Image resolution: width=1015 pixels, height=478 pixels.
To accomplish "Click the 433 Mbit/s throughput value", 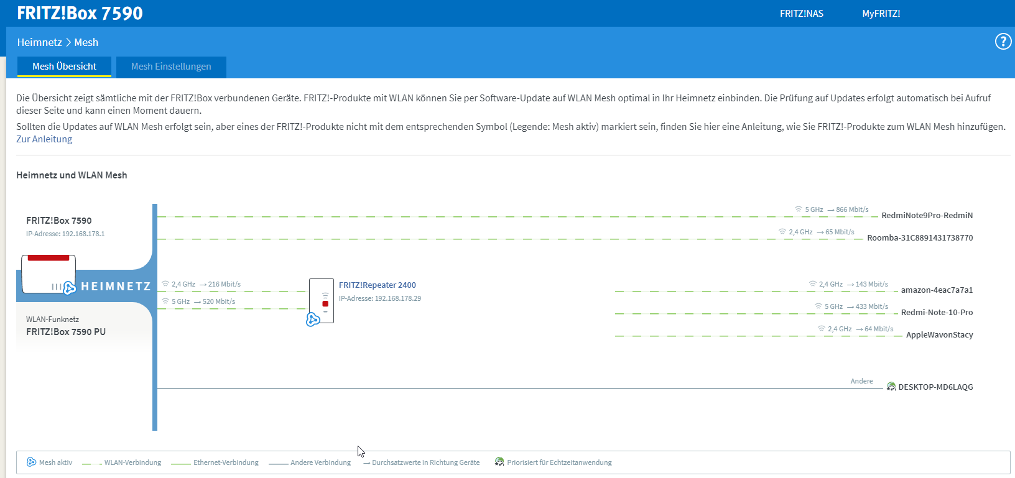I will pyautogui.click(x=872, y=306).
